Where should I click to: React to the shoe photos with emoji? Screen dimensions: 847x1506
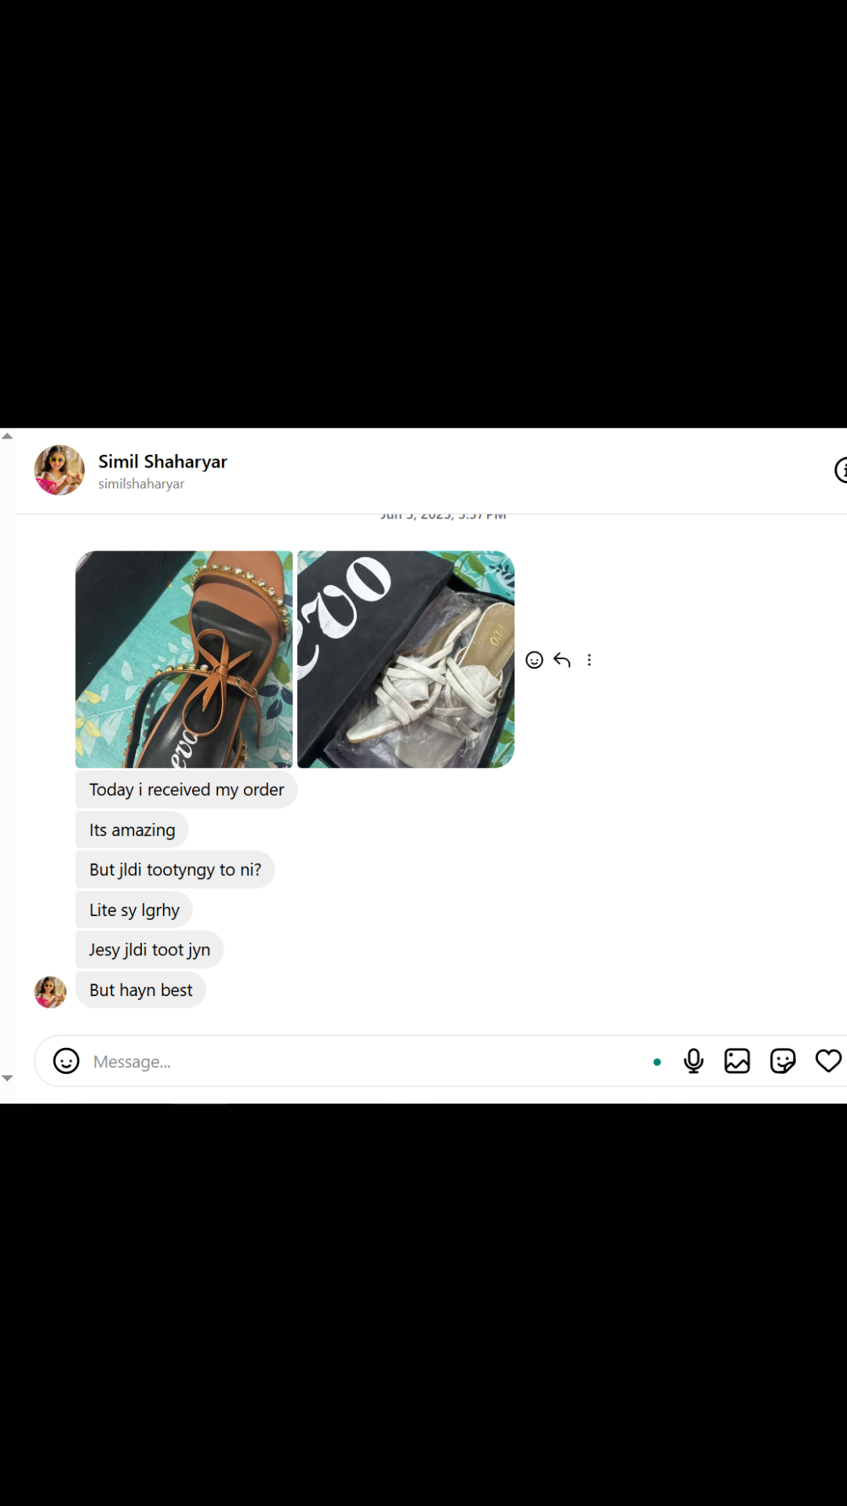click(534, 660)
